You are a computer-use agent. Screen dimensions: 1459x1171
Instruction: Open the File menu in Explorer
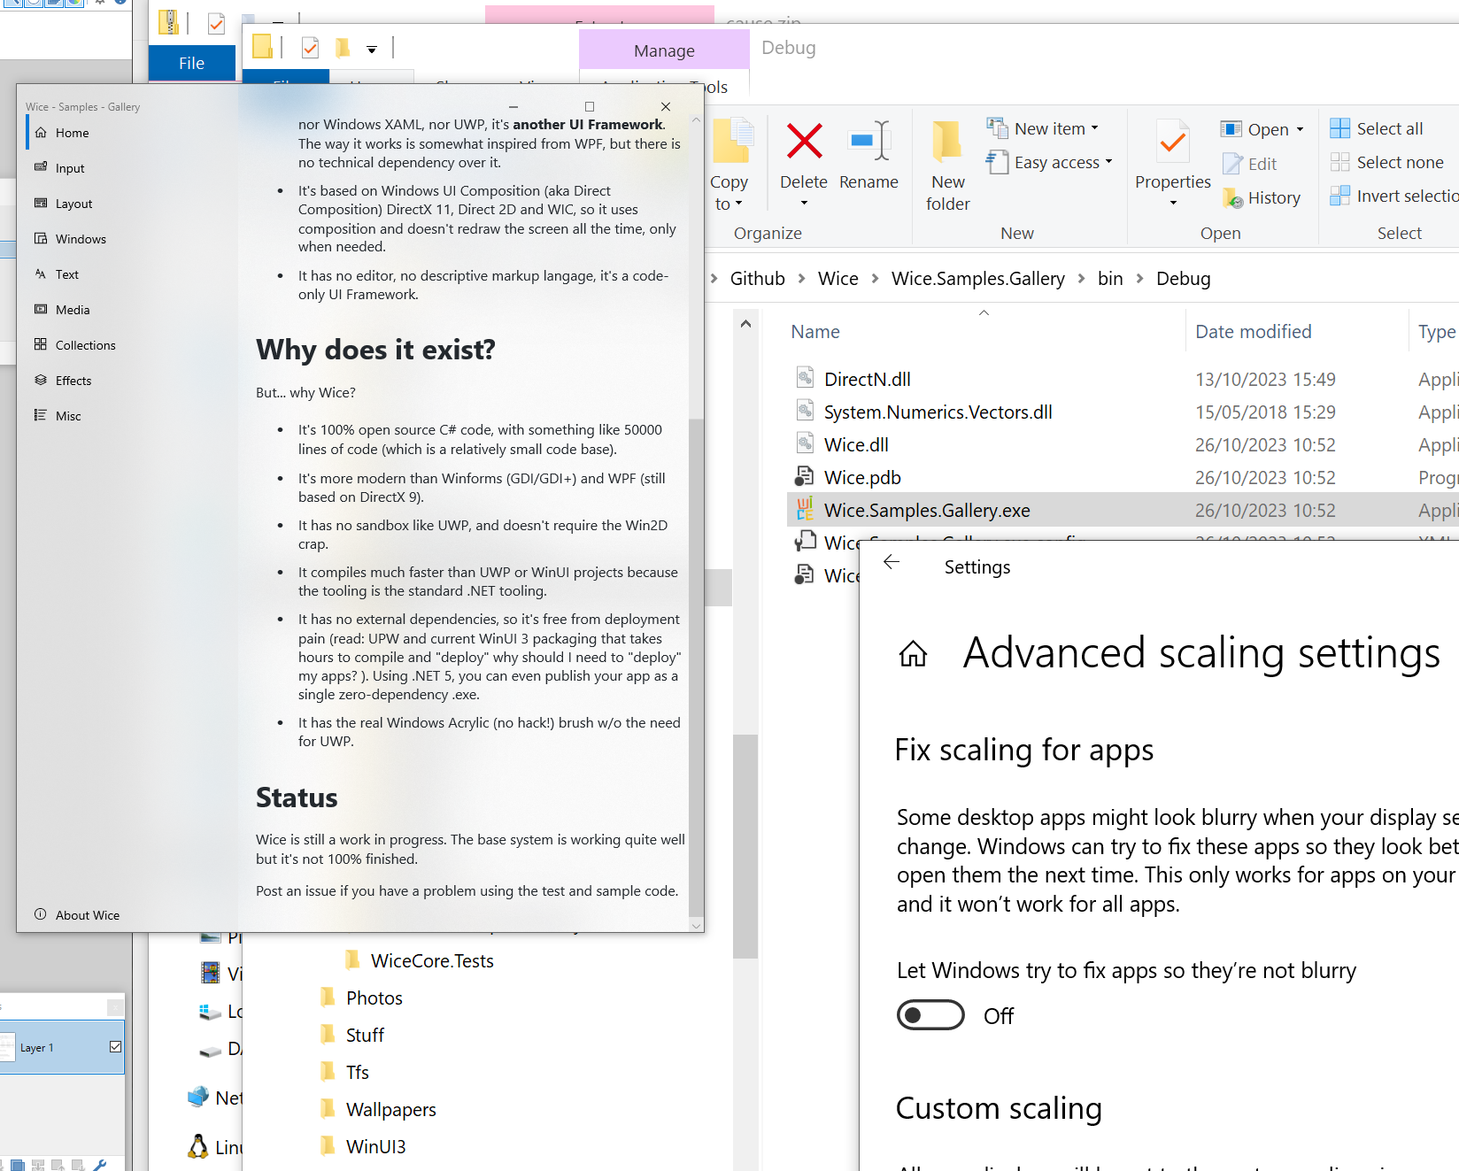tap(191, 62)
